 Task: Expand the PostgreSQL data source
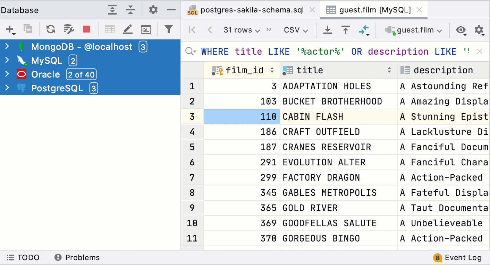(8, 88)
